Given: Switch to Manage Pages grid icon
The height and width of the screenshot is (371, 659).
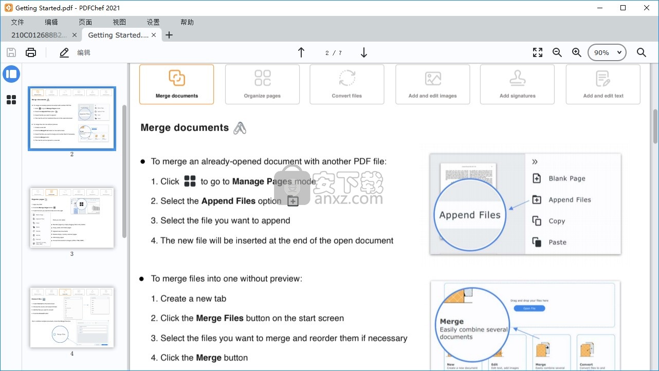Looking at the screenshot, I should point(11,100).
